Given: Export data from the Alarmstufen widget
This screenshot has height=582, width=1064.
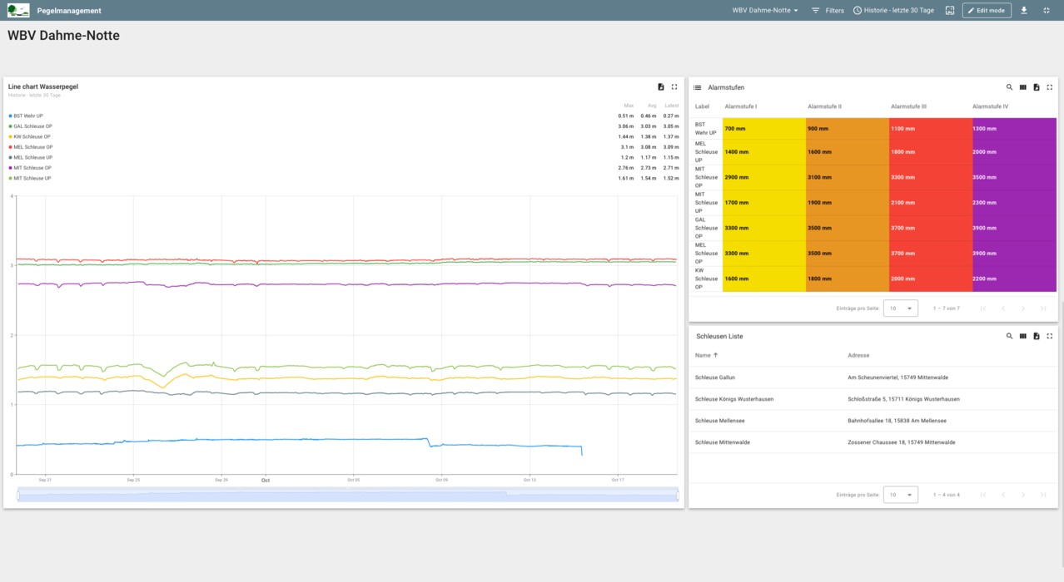Looking at the screenshot, I should click(x=1036, y=87).
